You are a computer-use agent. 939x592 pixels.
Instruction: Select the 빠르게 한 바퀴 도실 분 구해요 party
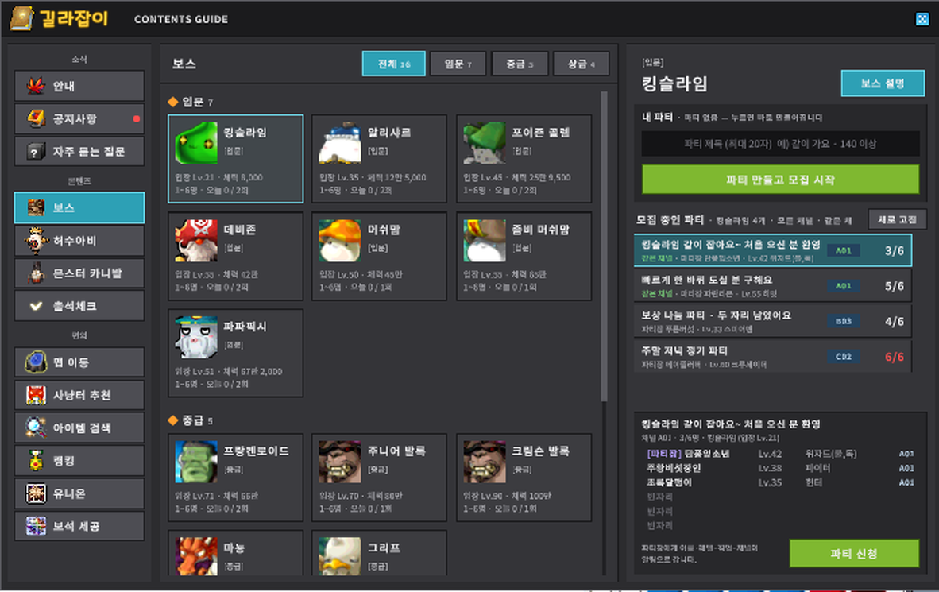pos(772,286)
